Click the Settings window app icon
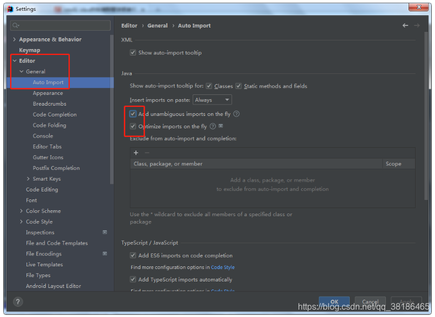This screenshot has height=317, width=435. pyautogui.click(x=10, y=9)
